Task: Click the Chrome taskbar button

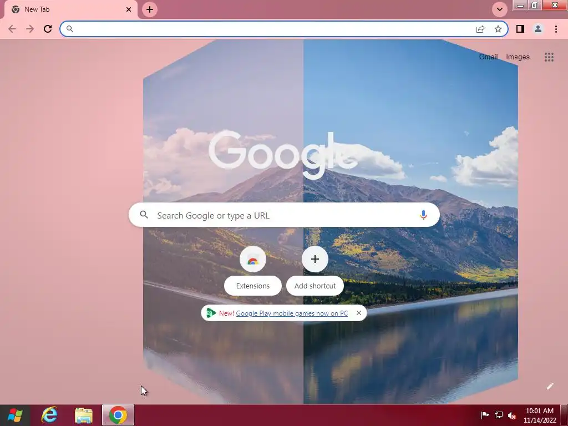Action: coord(118,415)
